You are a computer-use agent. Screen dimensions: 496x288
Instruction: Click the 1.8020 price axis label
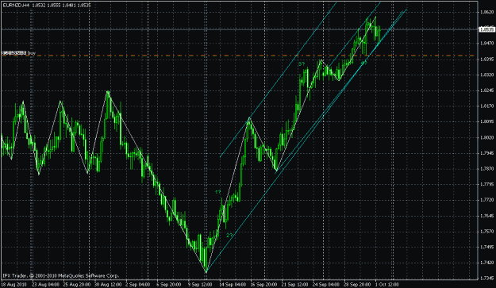(486, 137)
